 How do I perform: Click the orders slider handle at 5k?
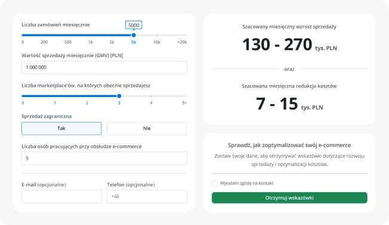pyautogui.click(x=134, y=35)
